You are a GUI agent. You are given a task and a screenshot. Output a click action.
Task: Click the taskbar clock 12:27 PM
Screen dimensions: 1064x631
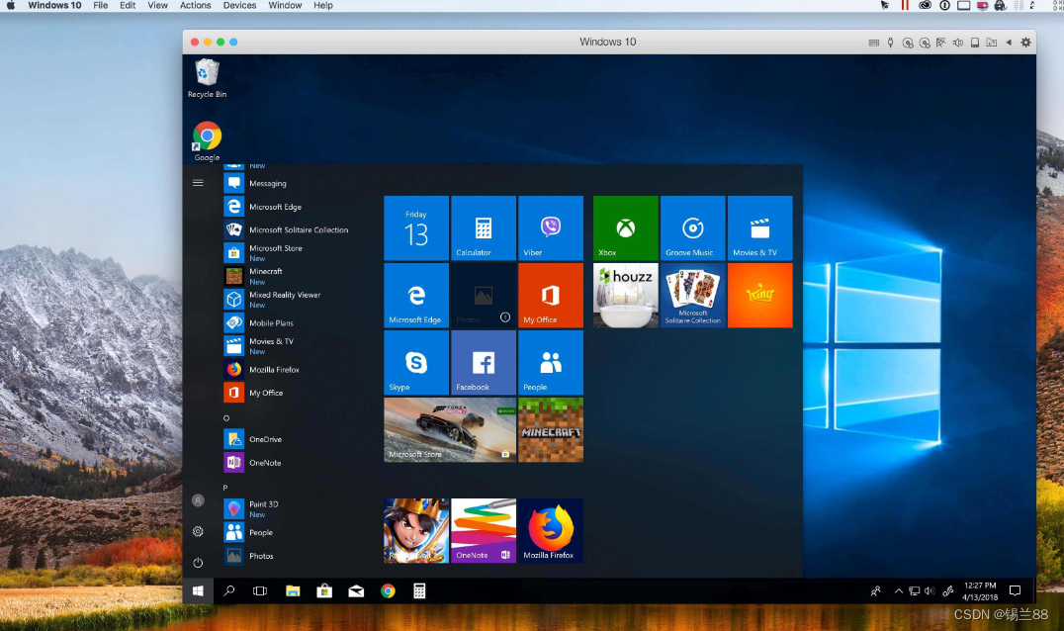(x=980, y=585)
